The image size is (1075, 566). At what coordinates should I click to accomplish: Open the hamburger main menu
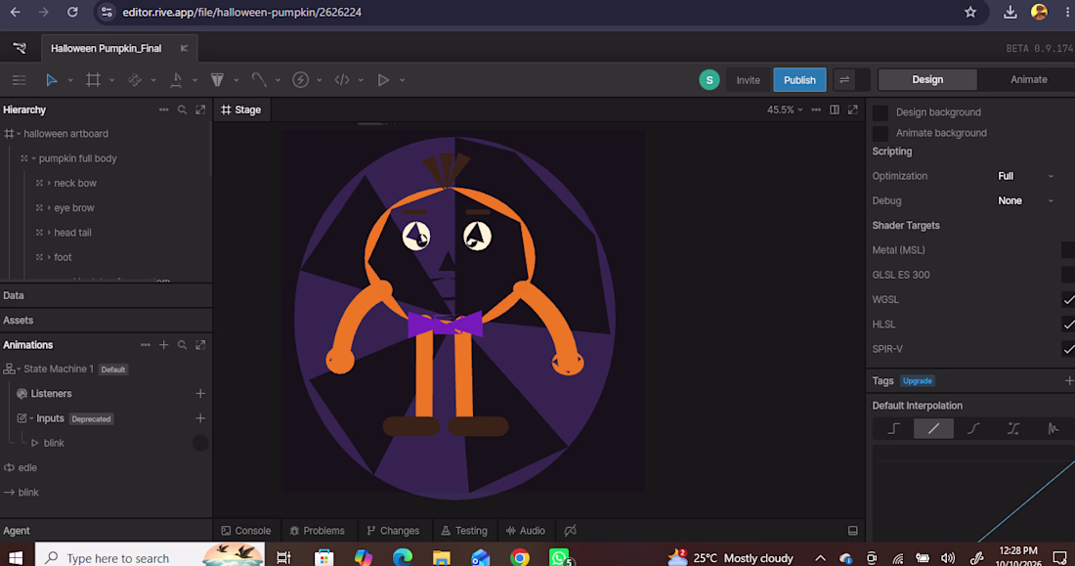(19, 80)
